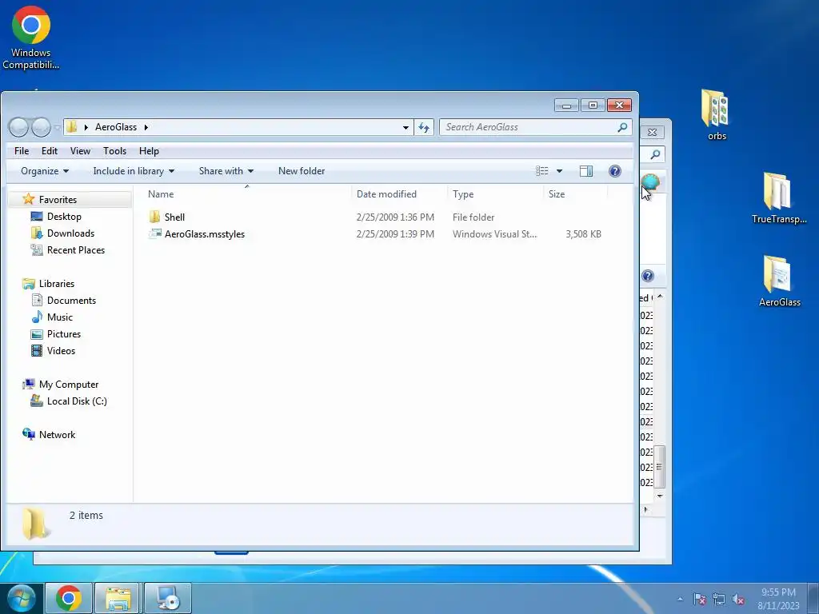This screenshot has height=614, width=819.
Task: Click the 2/25/2009 1:36 PM date cell
Action: click(x=395, y=217)
